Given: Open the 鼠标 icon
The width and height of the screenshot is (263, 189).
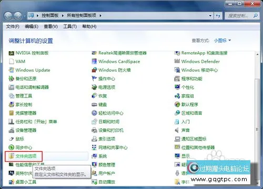Looking at the screenshot, I should 12,139.
